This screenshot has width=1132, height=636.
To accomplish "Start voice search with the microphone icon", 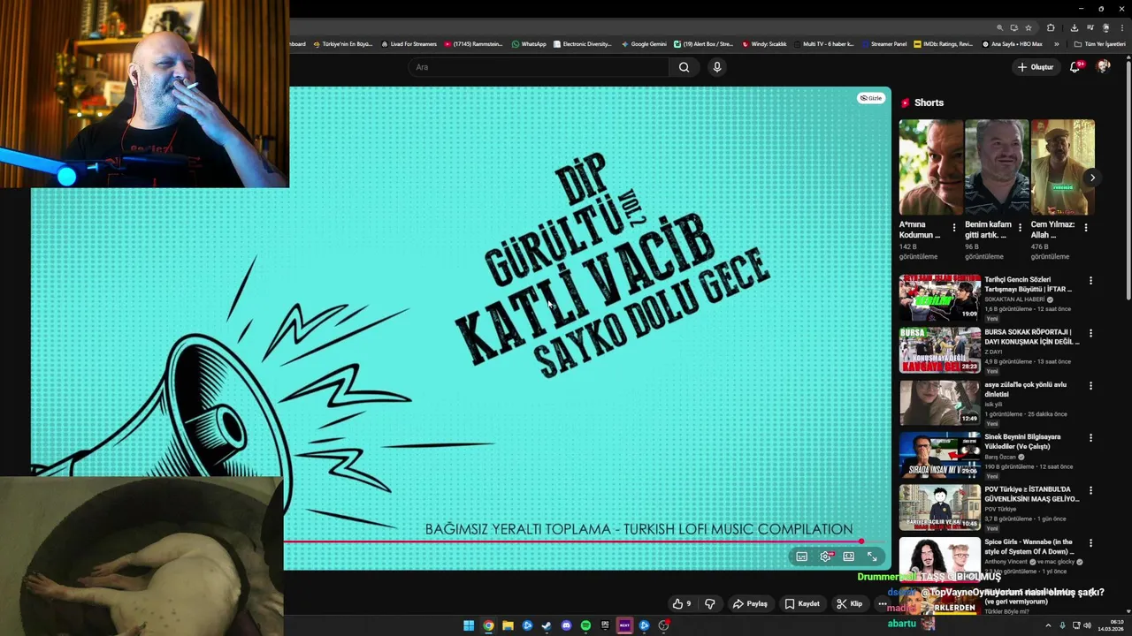I will [717, 67].
